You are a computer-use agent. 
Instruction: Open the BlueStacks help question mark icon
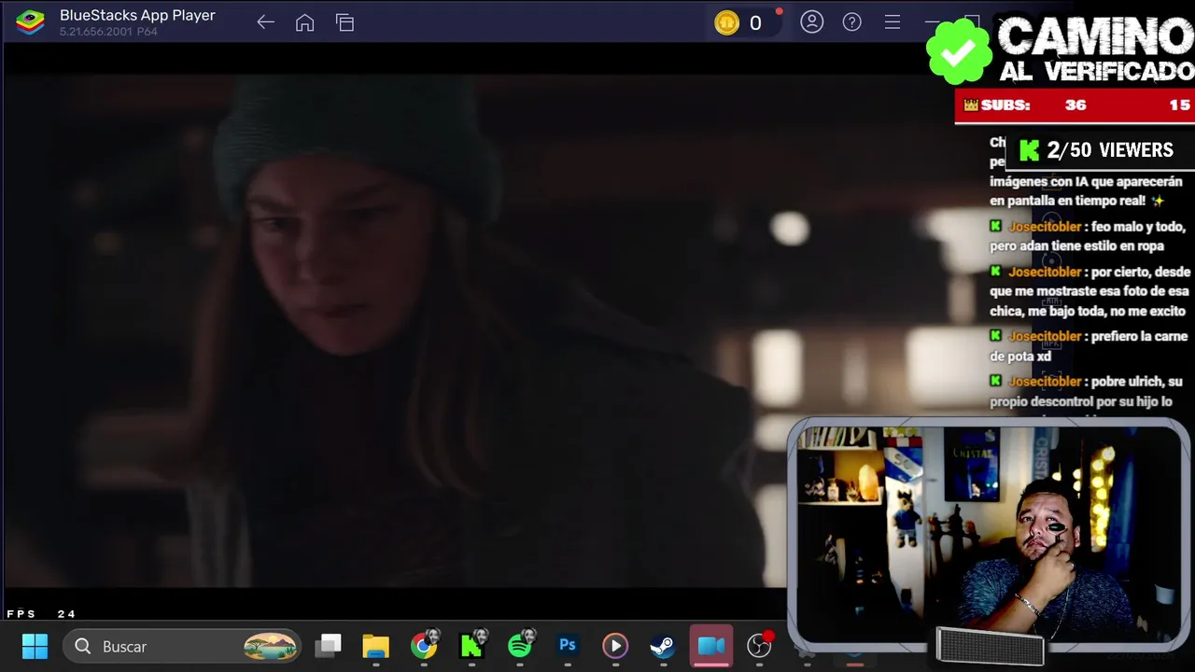point(852,22)
